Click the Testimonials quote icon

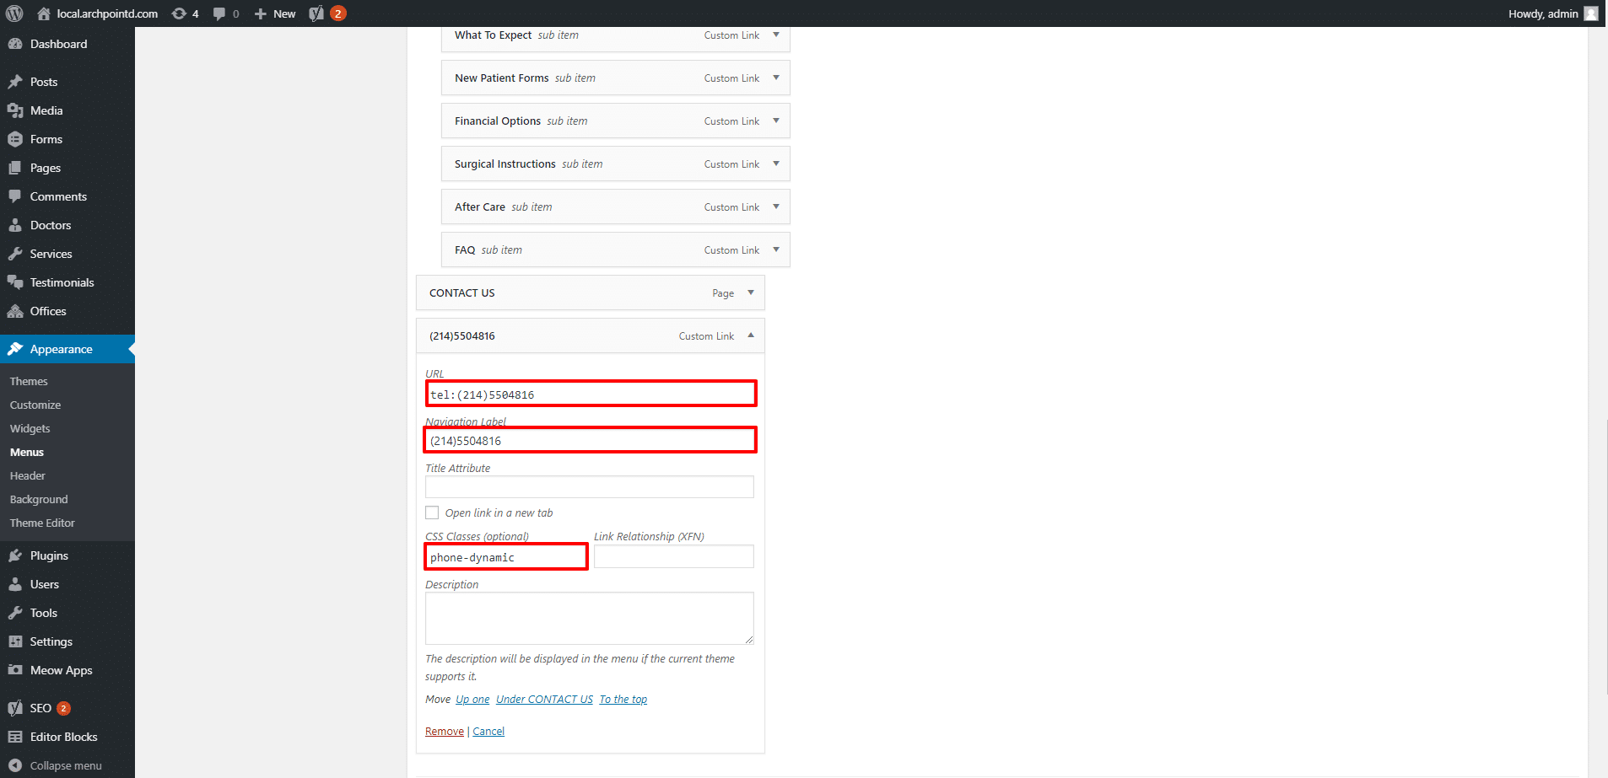tap(15, 282)
